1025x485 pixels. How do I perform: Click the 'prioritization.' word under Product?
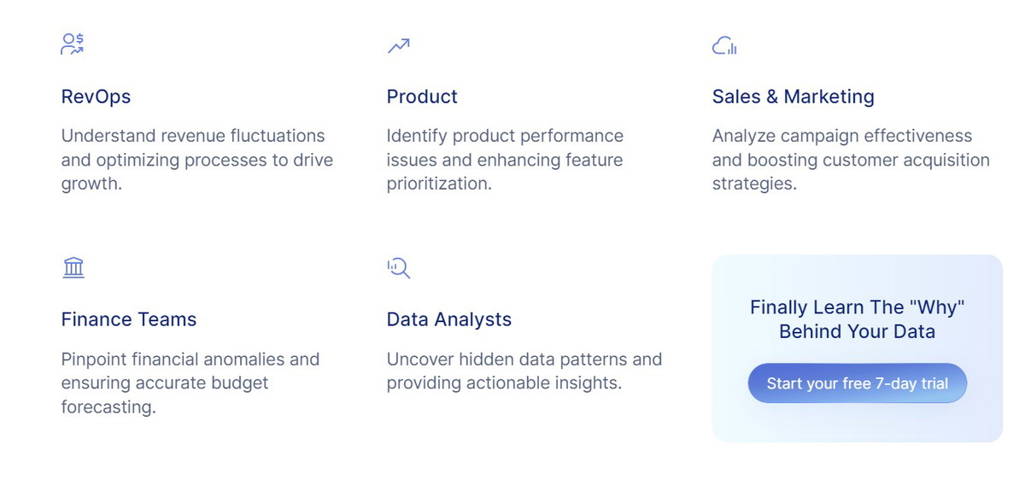[x=439, y=184]
